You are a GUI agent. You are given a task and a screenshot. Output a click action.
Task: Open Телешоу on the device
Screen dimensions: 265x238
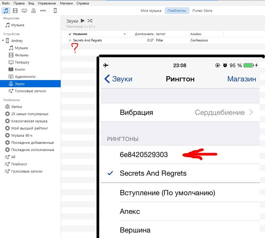(x=22, y=62)
